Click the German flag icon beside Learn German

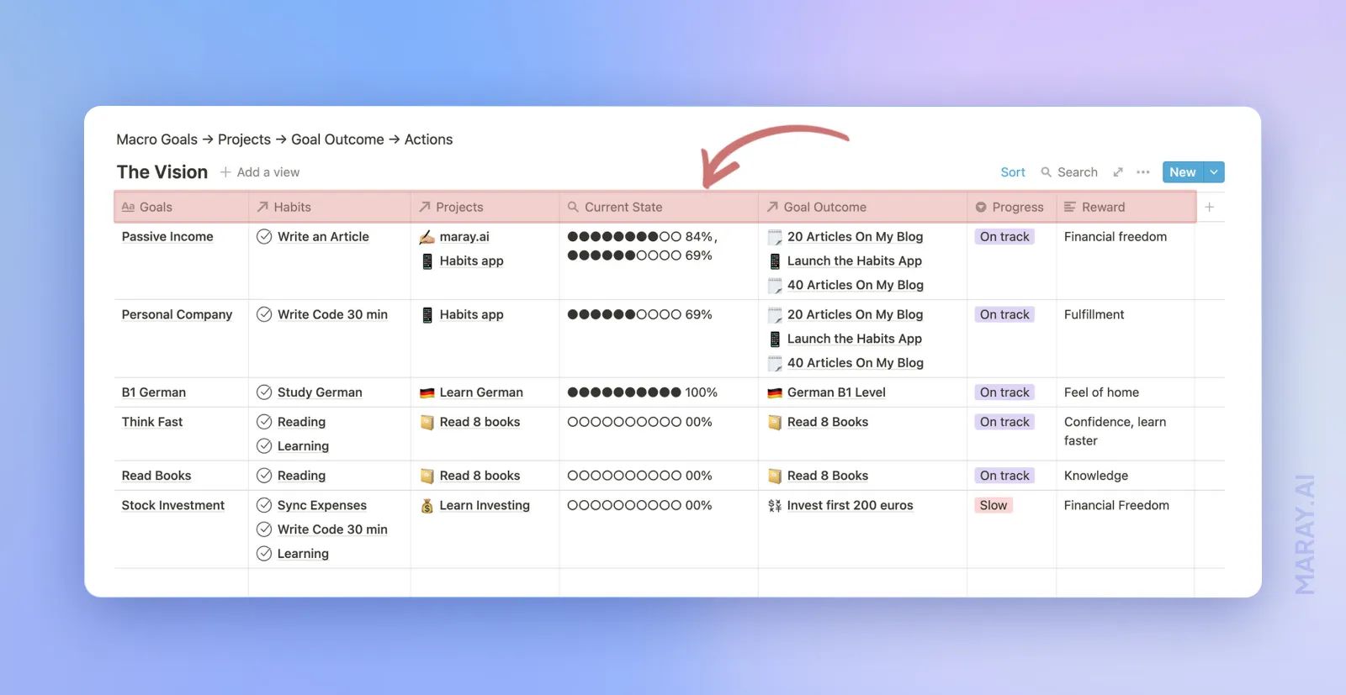[x=427, y=392]
